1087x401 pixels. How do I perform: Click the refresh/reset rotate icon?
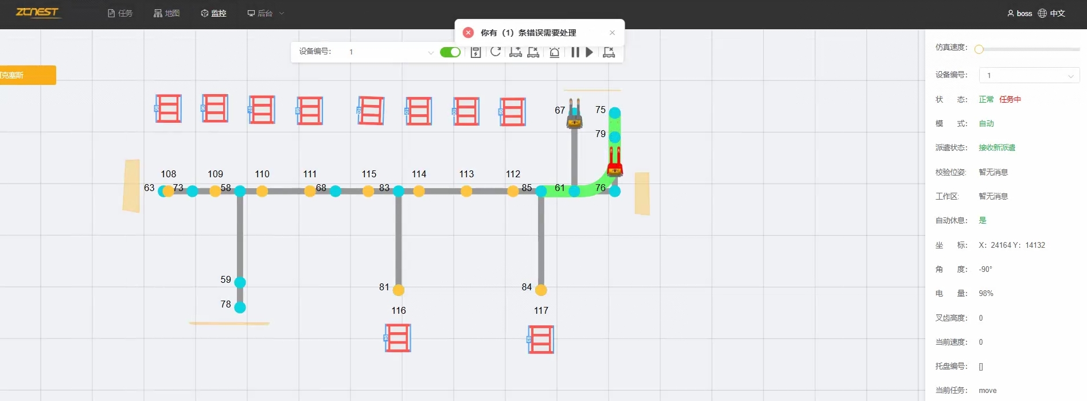click(496, 52)
